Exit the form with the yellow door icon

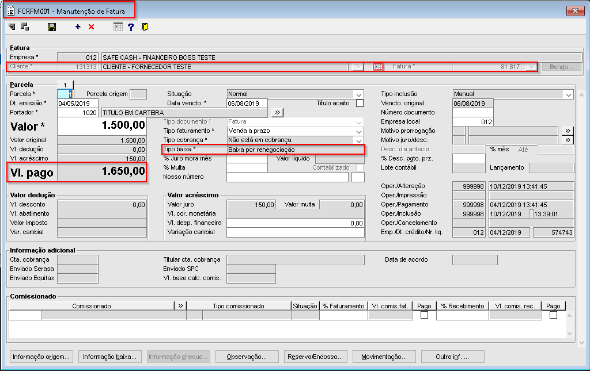pos(145,26)
